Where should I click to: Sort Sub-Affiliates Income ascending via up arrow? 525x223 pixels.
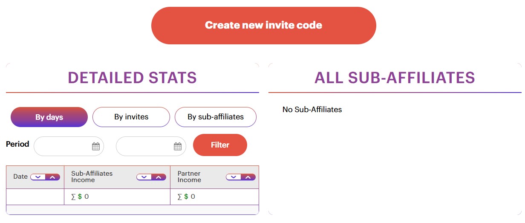(x=159, y=177)
